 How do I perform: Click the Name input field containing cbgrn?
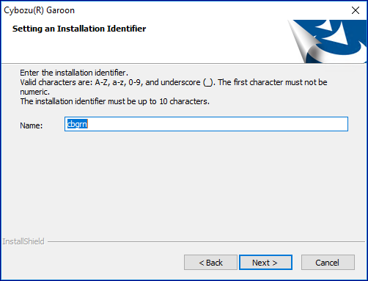[206, 124]
